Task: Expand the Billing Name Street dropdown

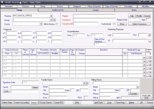Action: click(138, 87)
